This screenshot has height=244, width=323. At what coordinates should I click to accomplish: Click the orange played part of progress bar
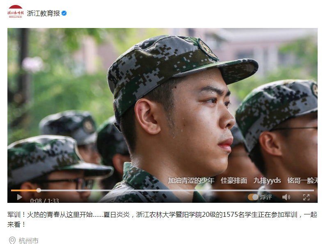pos(24,190)
